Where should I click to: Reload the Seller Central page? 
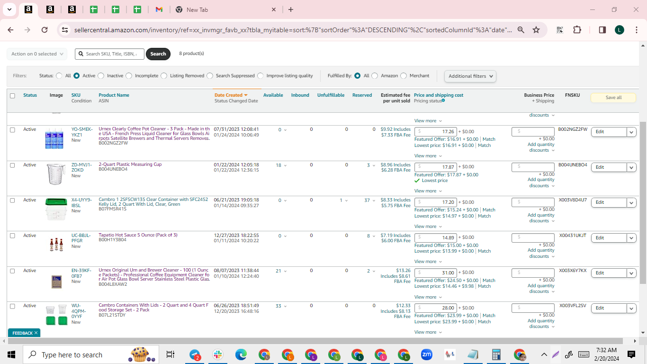pyautogui.click(x=45, y=30)
